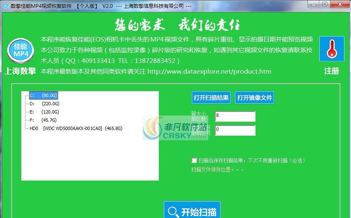351x218 pixels.
Task: Select drive E: (120.0G)
Action: [x=44, y=112]
